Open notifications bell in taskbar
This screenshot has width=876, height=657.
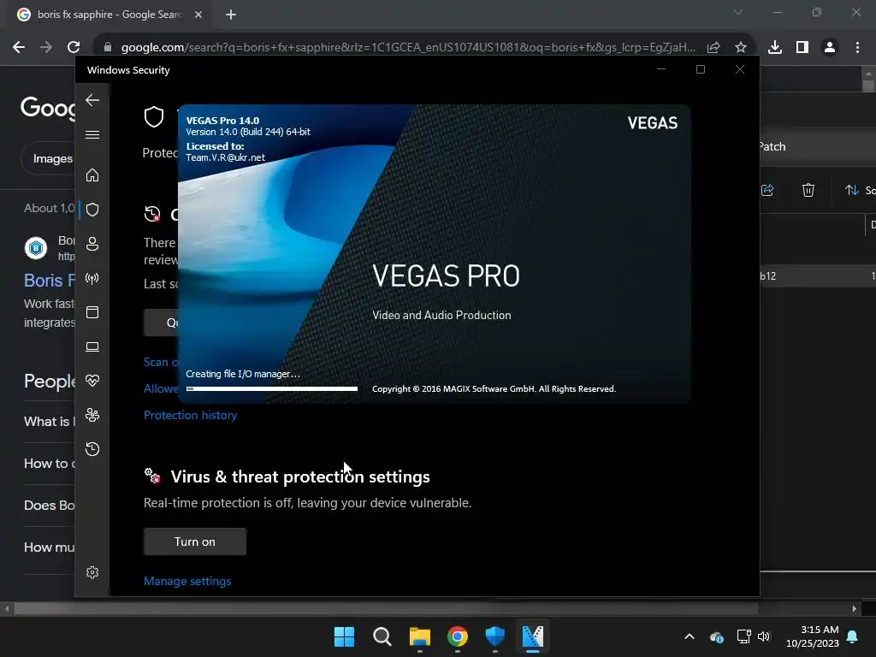click(x=853, y=636)
